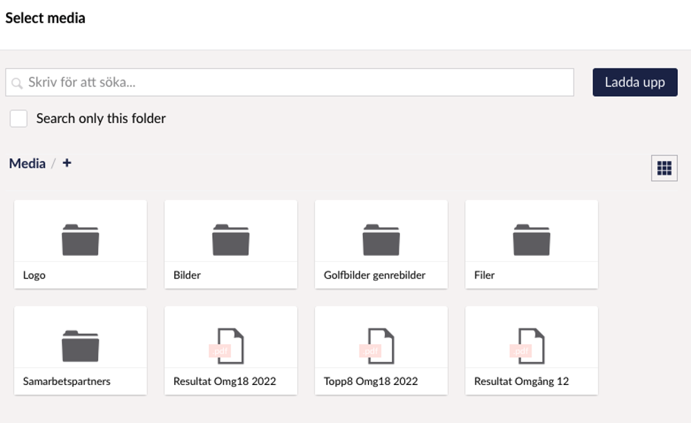The width and height of the screenshot is (691, 423).
Task: Open the Logo folder icon
Action: 80,240
